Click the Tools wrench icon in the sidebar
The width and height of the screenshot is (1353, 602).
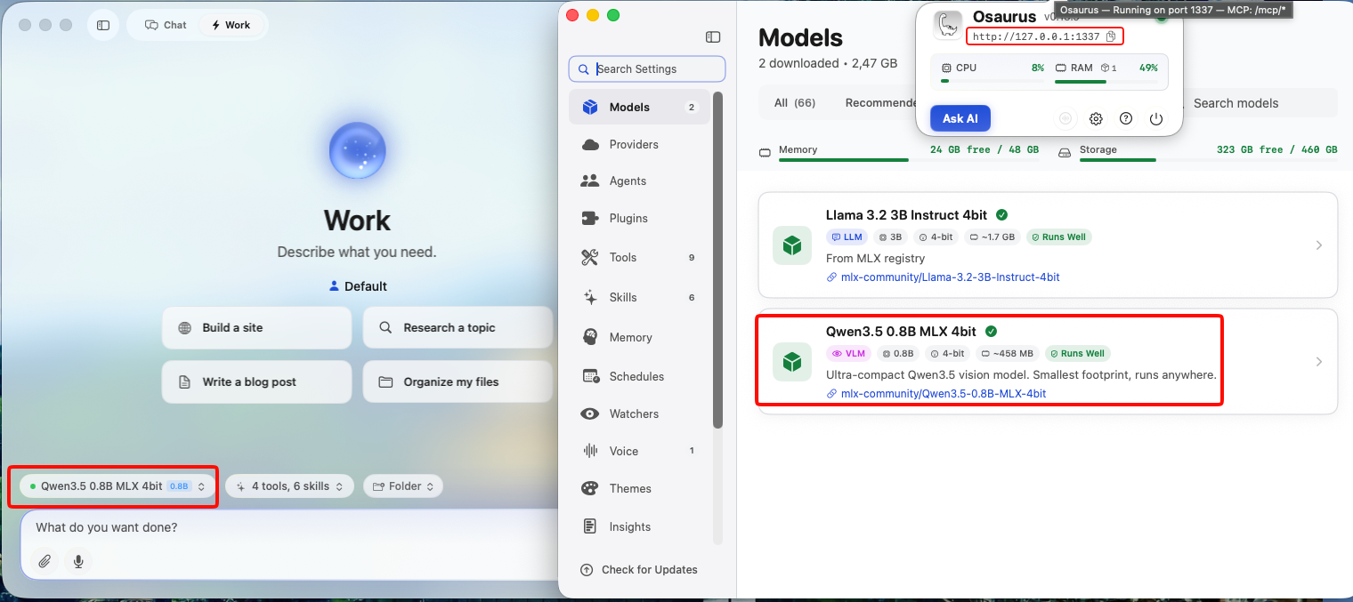coord(590,257)
